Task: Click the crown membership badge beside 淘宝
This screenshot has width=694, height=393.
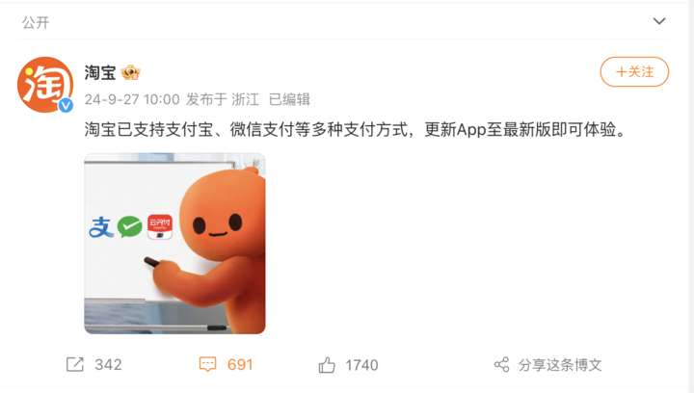Action: 130,72
